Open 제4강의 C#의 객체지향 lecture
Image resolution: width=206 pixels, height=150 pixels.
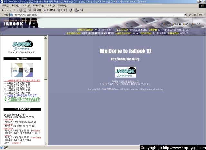point(21,122)
